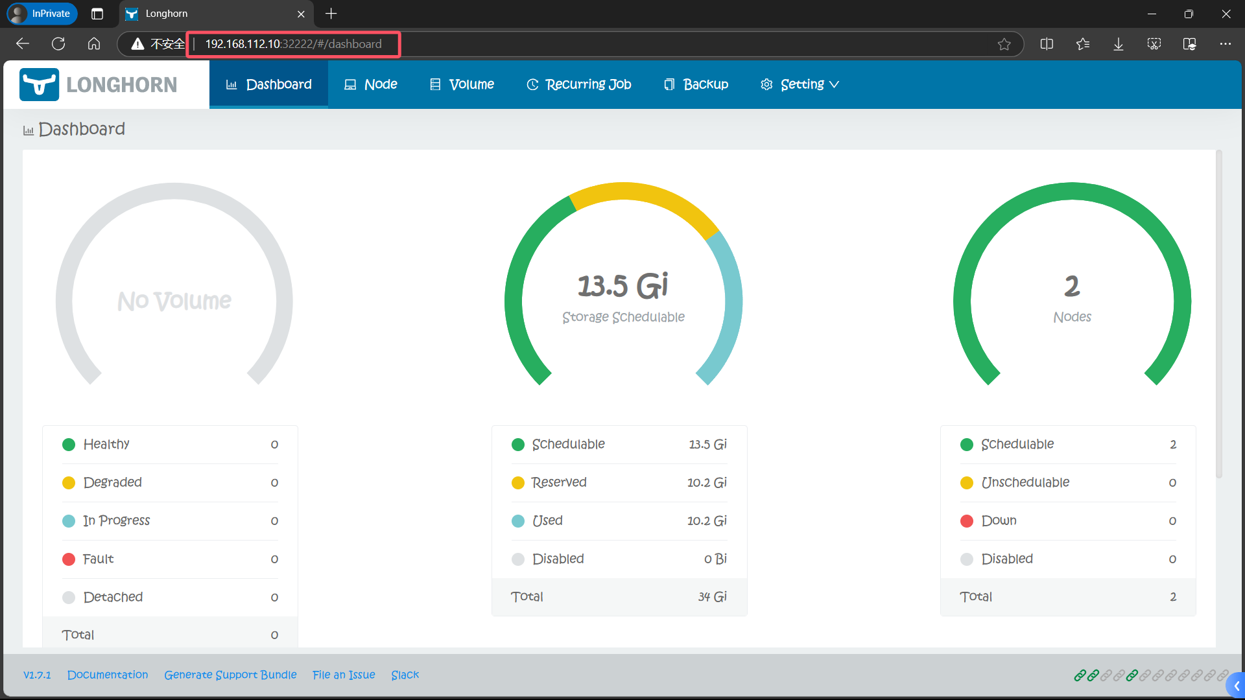The image size is (1245, 700).
Task: Add this page to favorites star
Action: 1004,44
